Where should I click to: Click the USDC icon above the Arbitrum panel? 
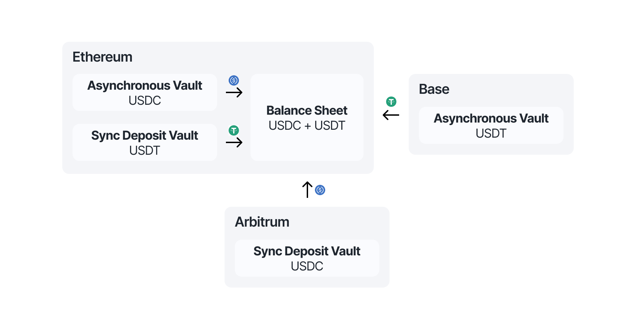[x=320, y=190]
